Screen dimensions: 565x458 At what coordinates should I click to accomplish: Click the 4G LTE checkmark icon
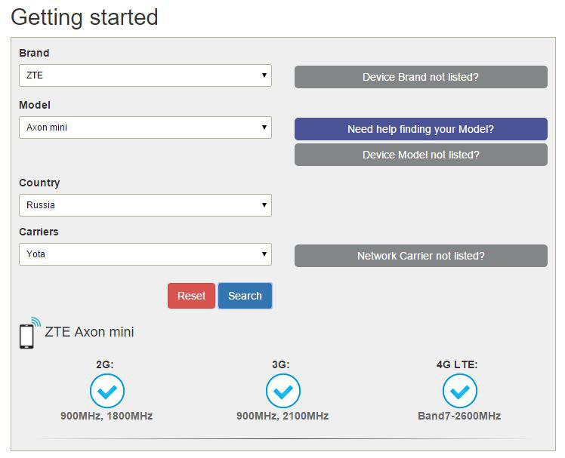[459, 391]
